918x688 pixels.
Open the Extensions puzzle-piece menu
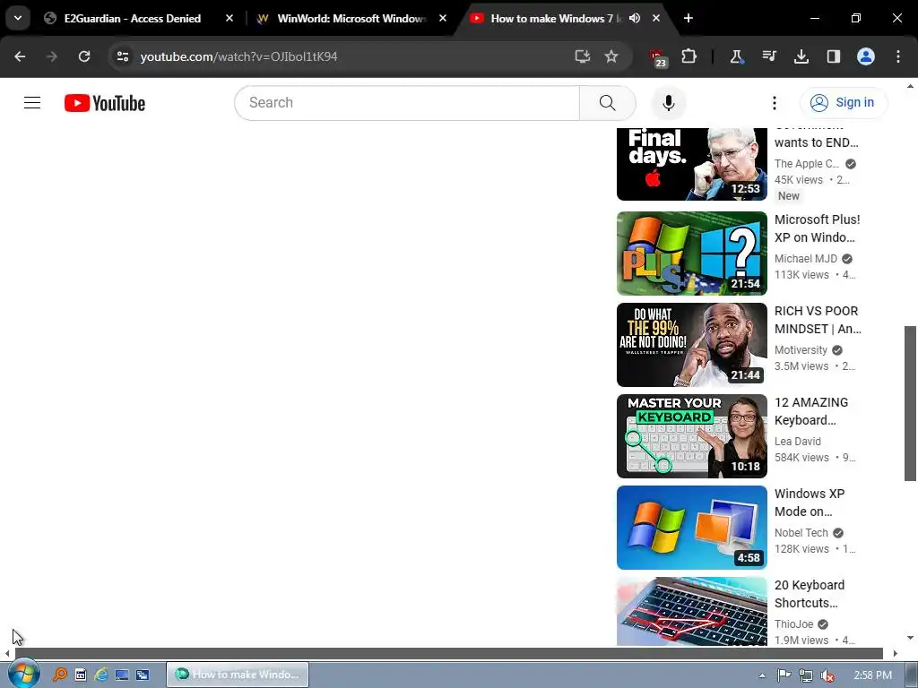689,56
